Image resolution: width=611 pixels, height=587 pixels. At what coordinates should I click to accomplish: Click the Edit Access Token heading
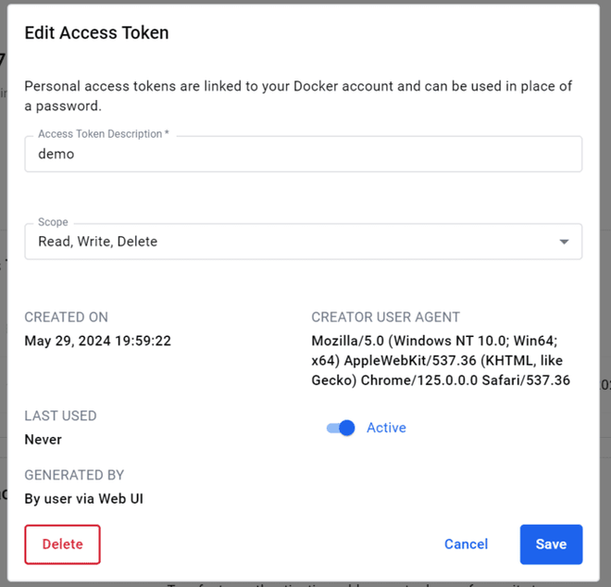(x=96, y=33)
